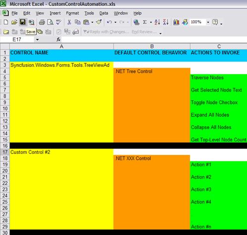Open the Drawing toolbar icon
The image size is (247, 235).
point(185,22)
